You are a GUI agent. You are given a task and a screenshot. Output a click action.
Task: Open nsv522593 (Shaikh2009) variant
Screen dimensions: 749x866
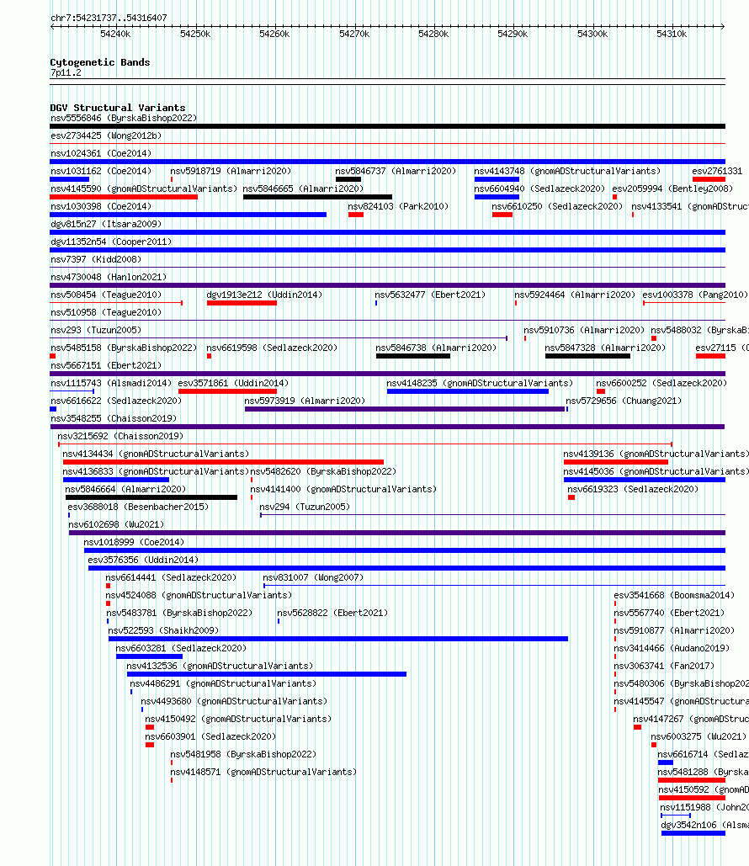[x=163, y=630]
